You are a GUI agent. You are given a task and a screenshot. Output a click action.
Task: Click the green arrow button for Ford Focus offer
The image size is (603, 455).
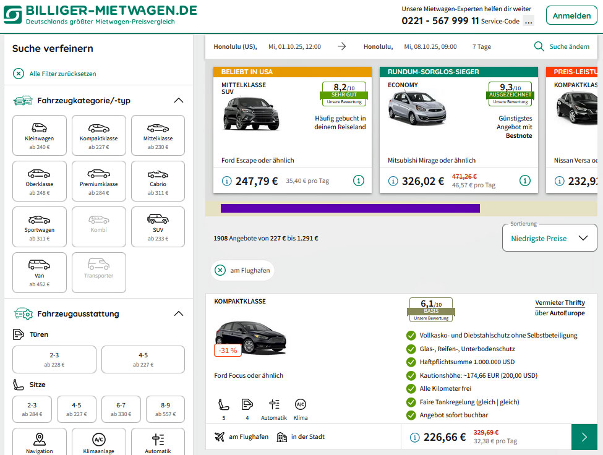tap(584, 437)
